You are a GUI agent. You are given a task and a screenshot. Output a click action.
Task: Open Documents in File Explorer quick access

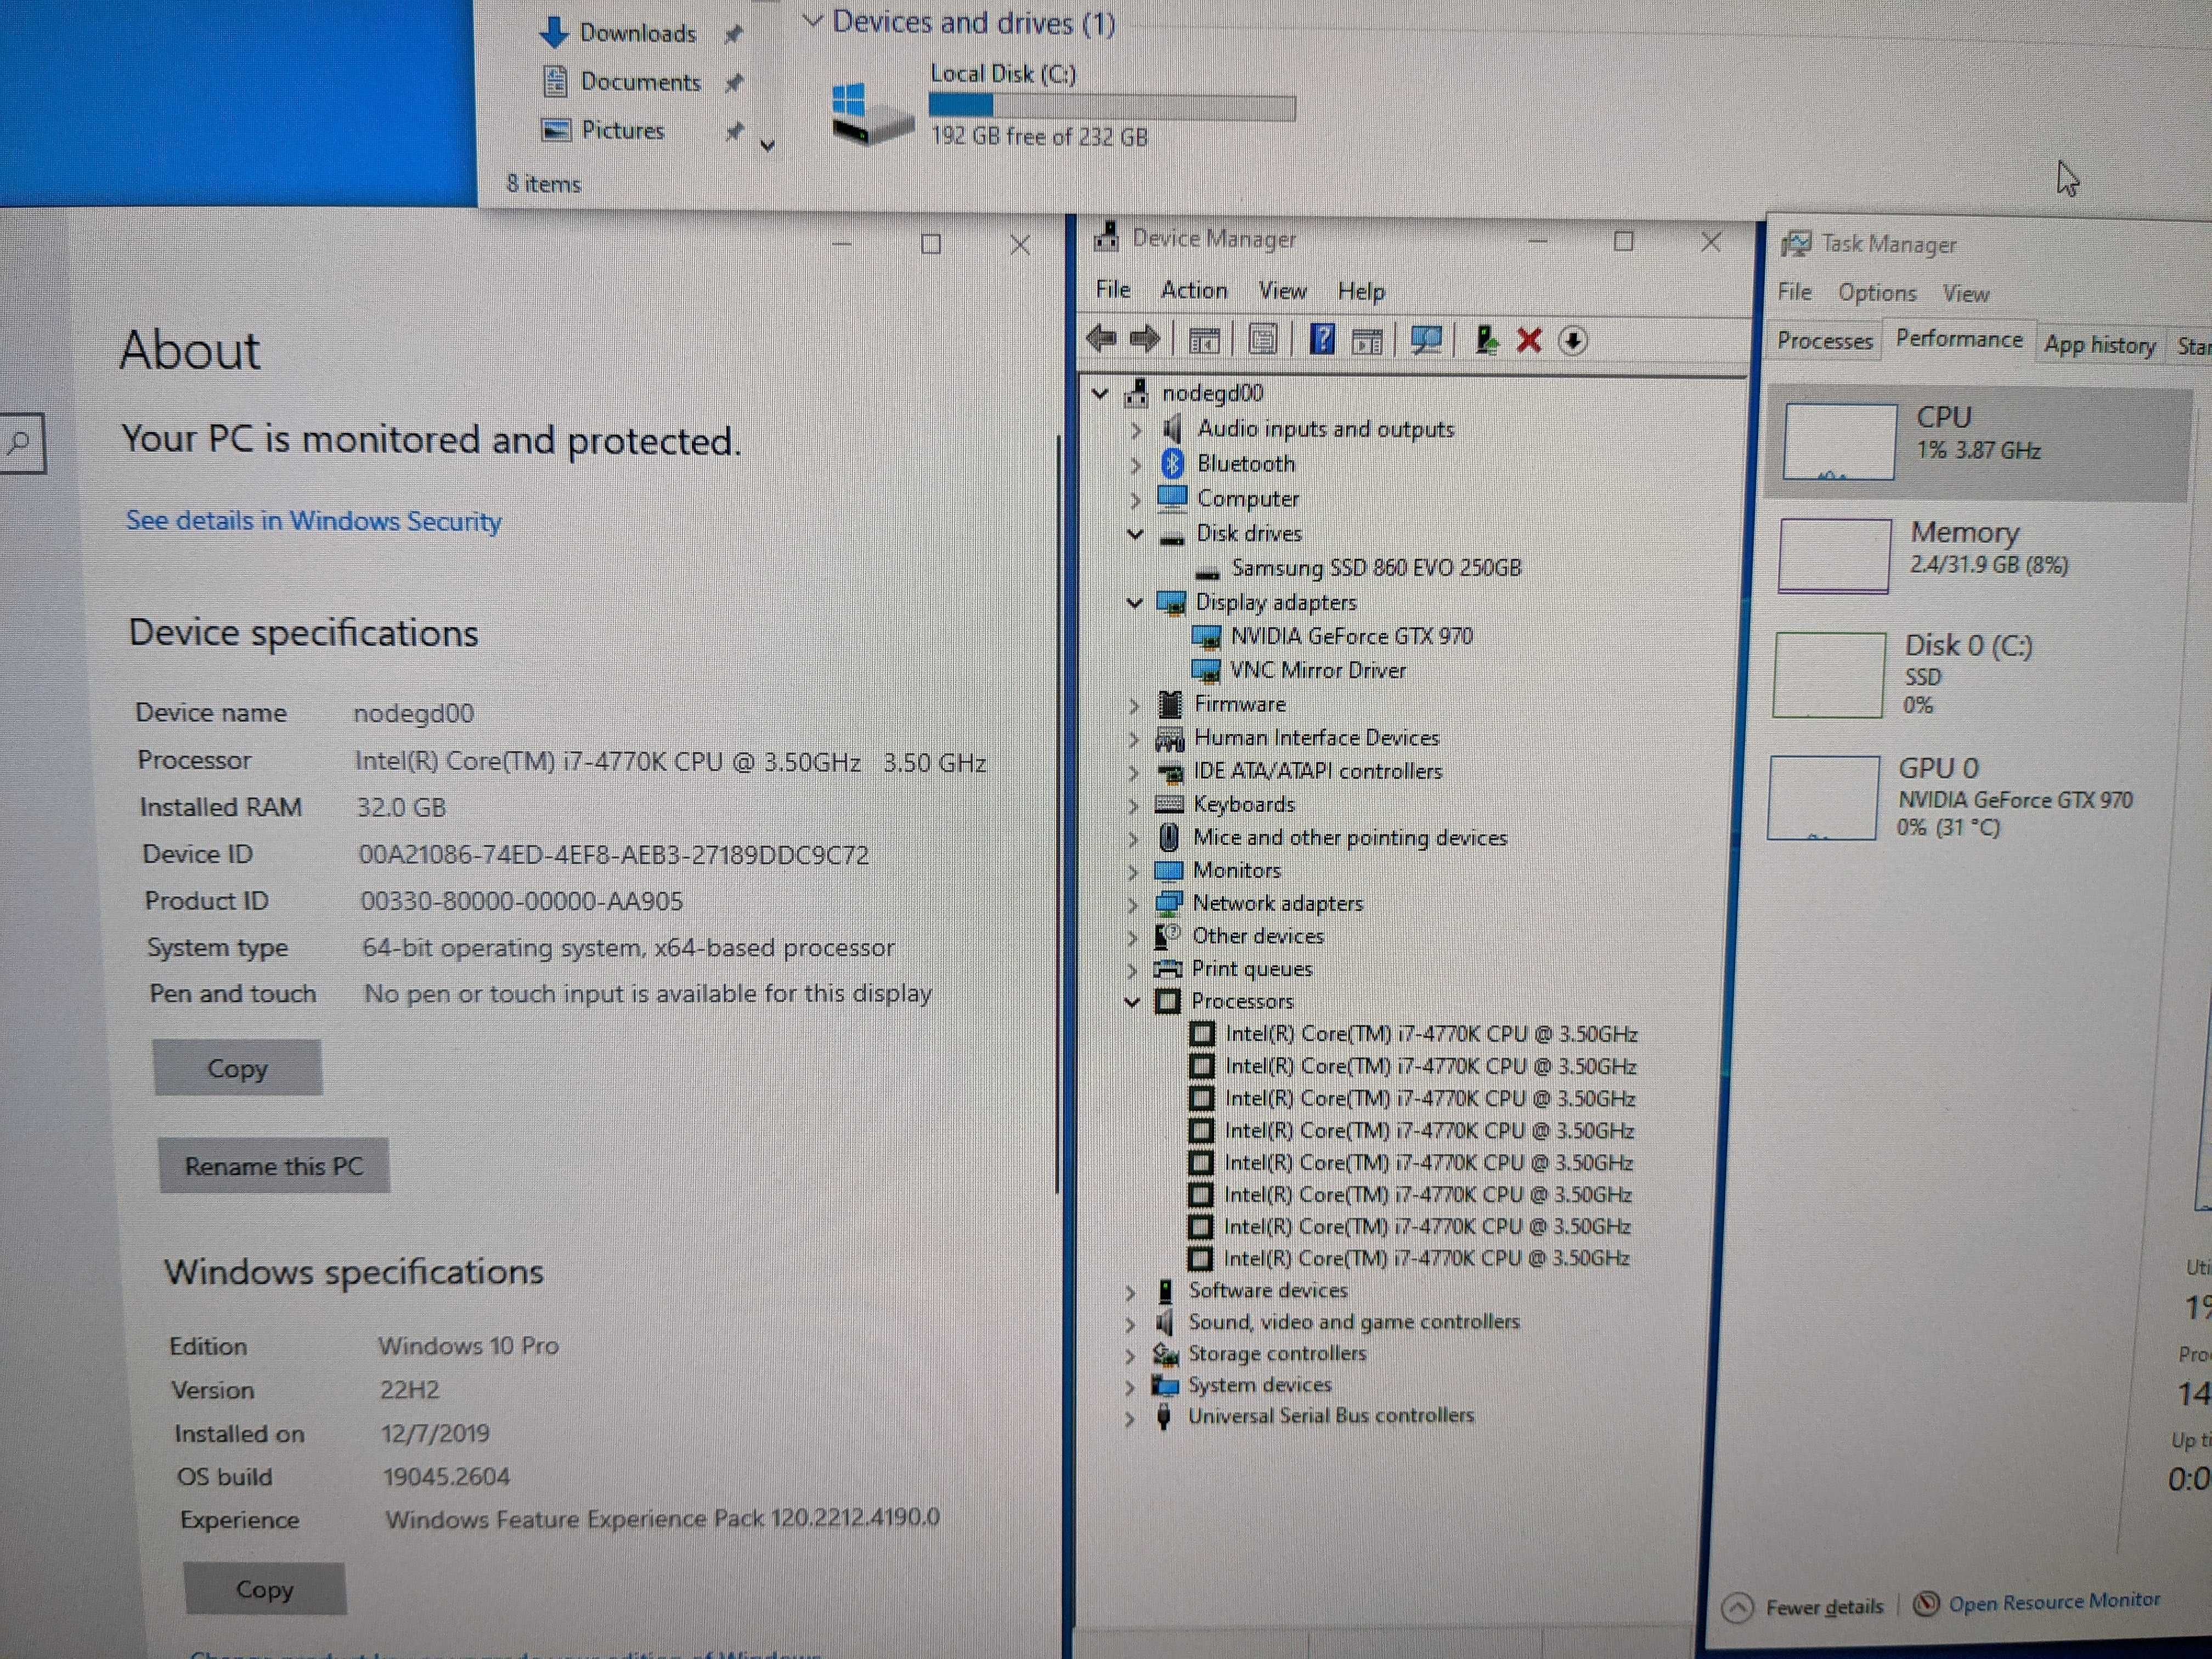pos(640,82)
